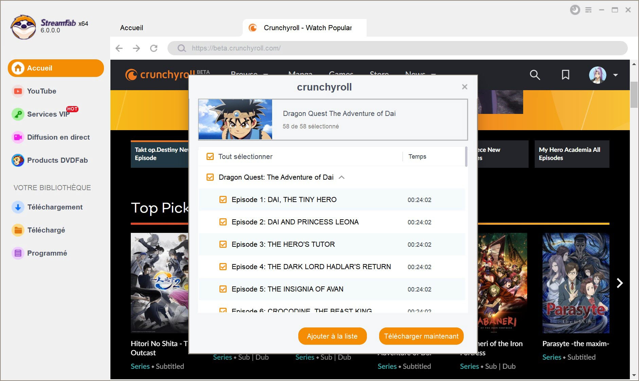Open the StreamFab hamburger menu
Viewport: 639px width, 381px height.
(588, 10)
